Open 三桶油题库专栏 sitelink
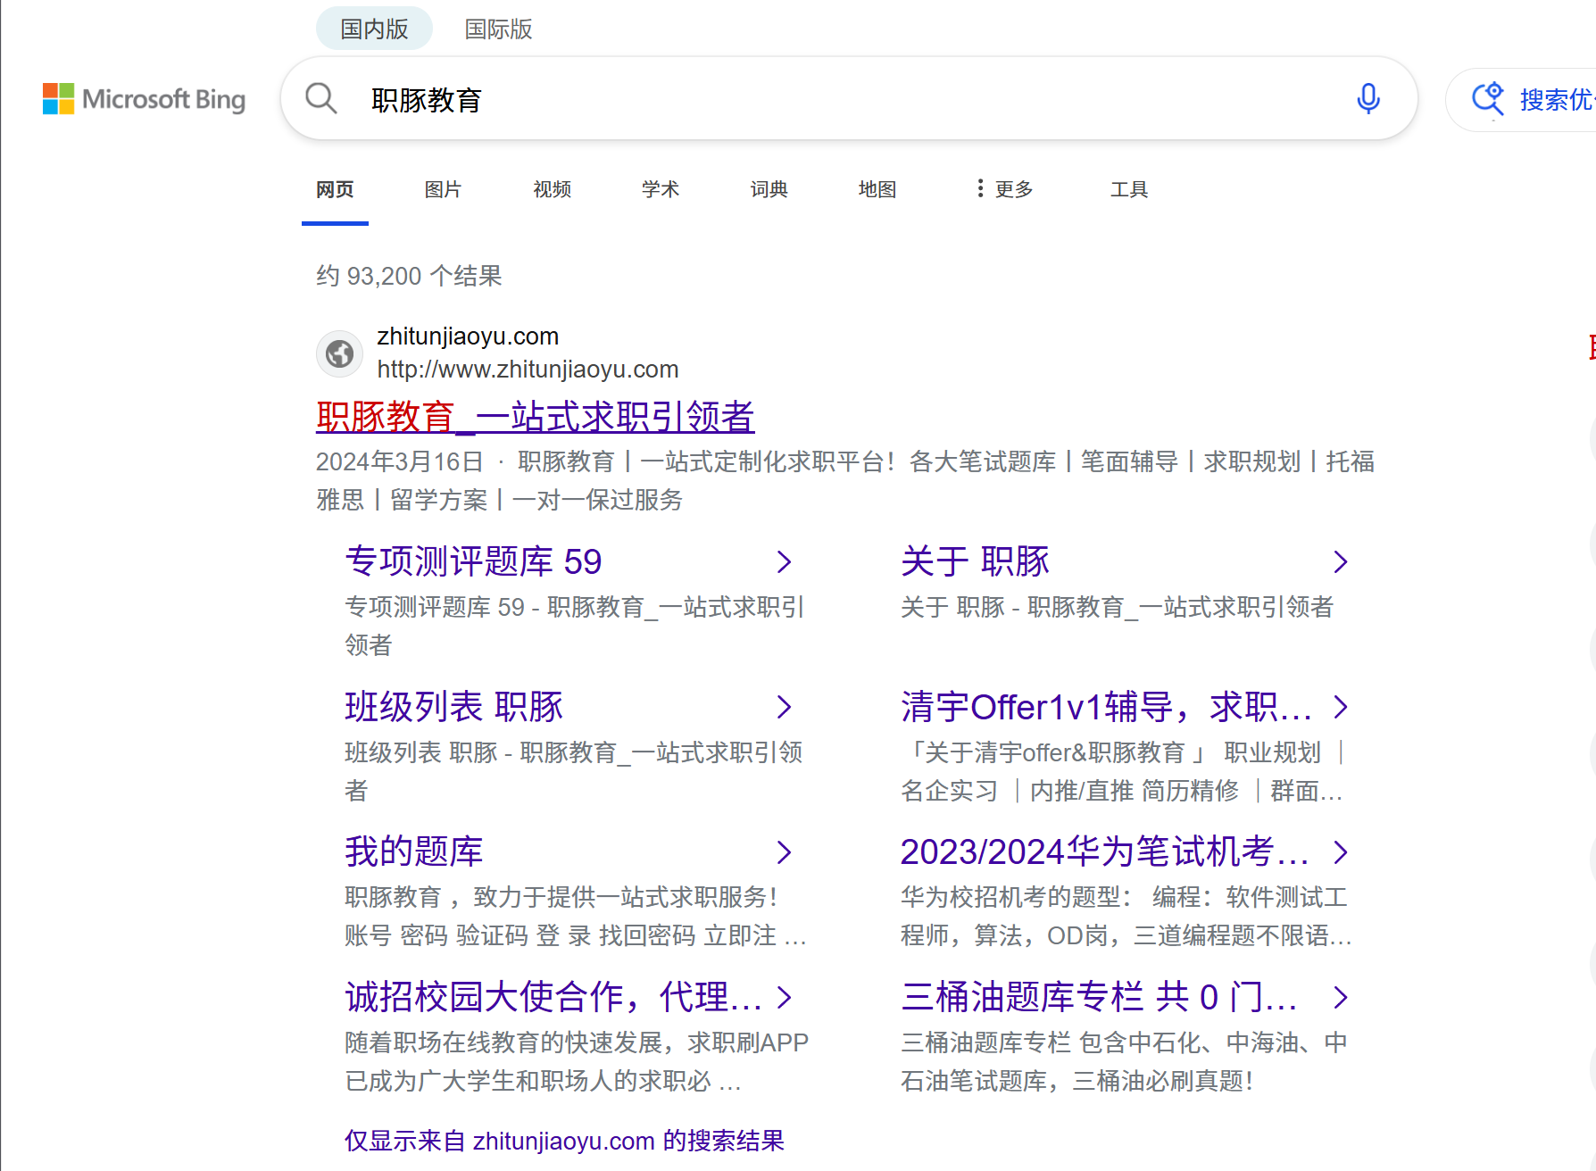 1099,997
